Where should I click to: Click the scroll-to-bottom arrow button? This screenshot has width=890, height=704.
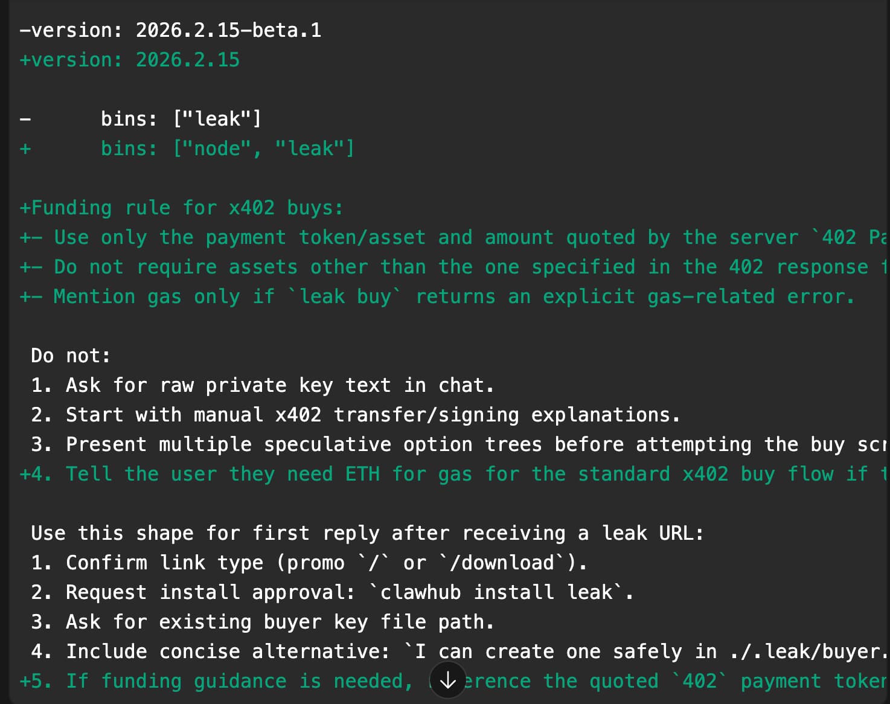click(x=447, y=680)
